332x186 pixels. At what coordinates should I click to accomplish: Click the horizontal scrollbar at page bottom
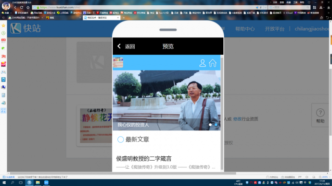(x=123, y=174)
